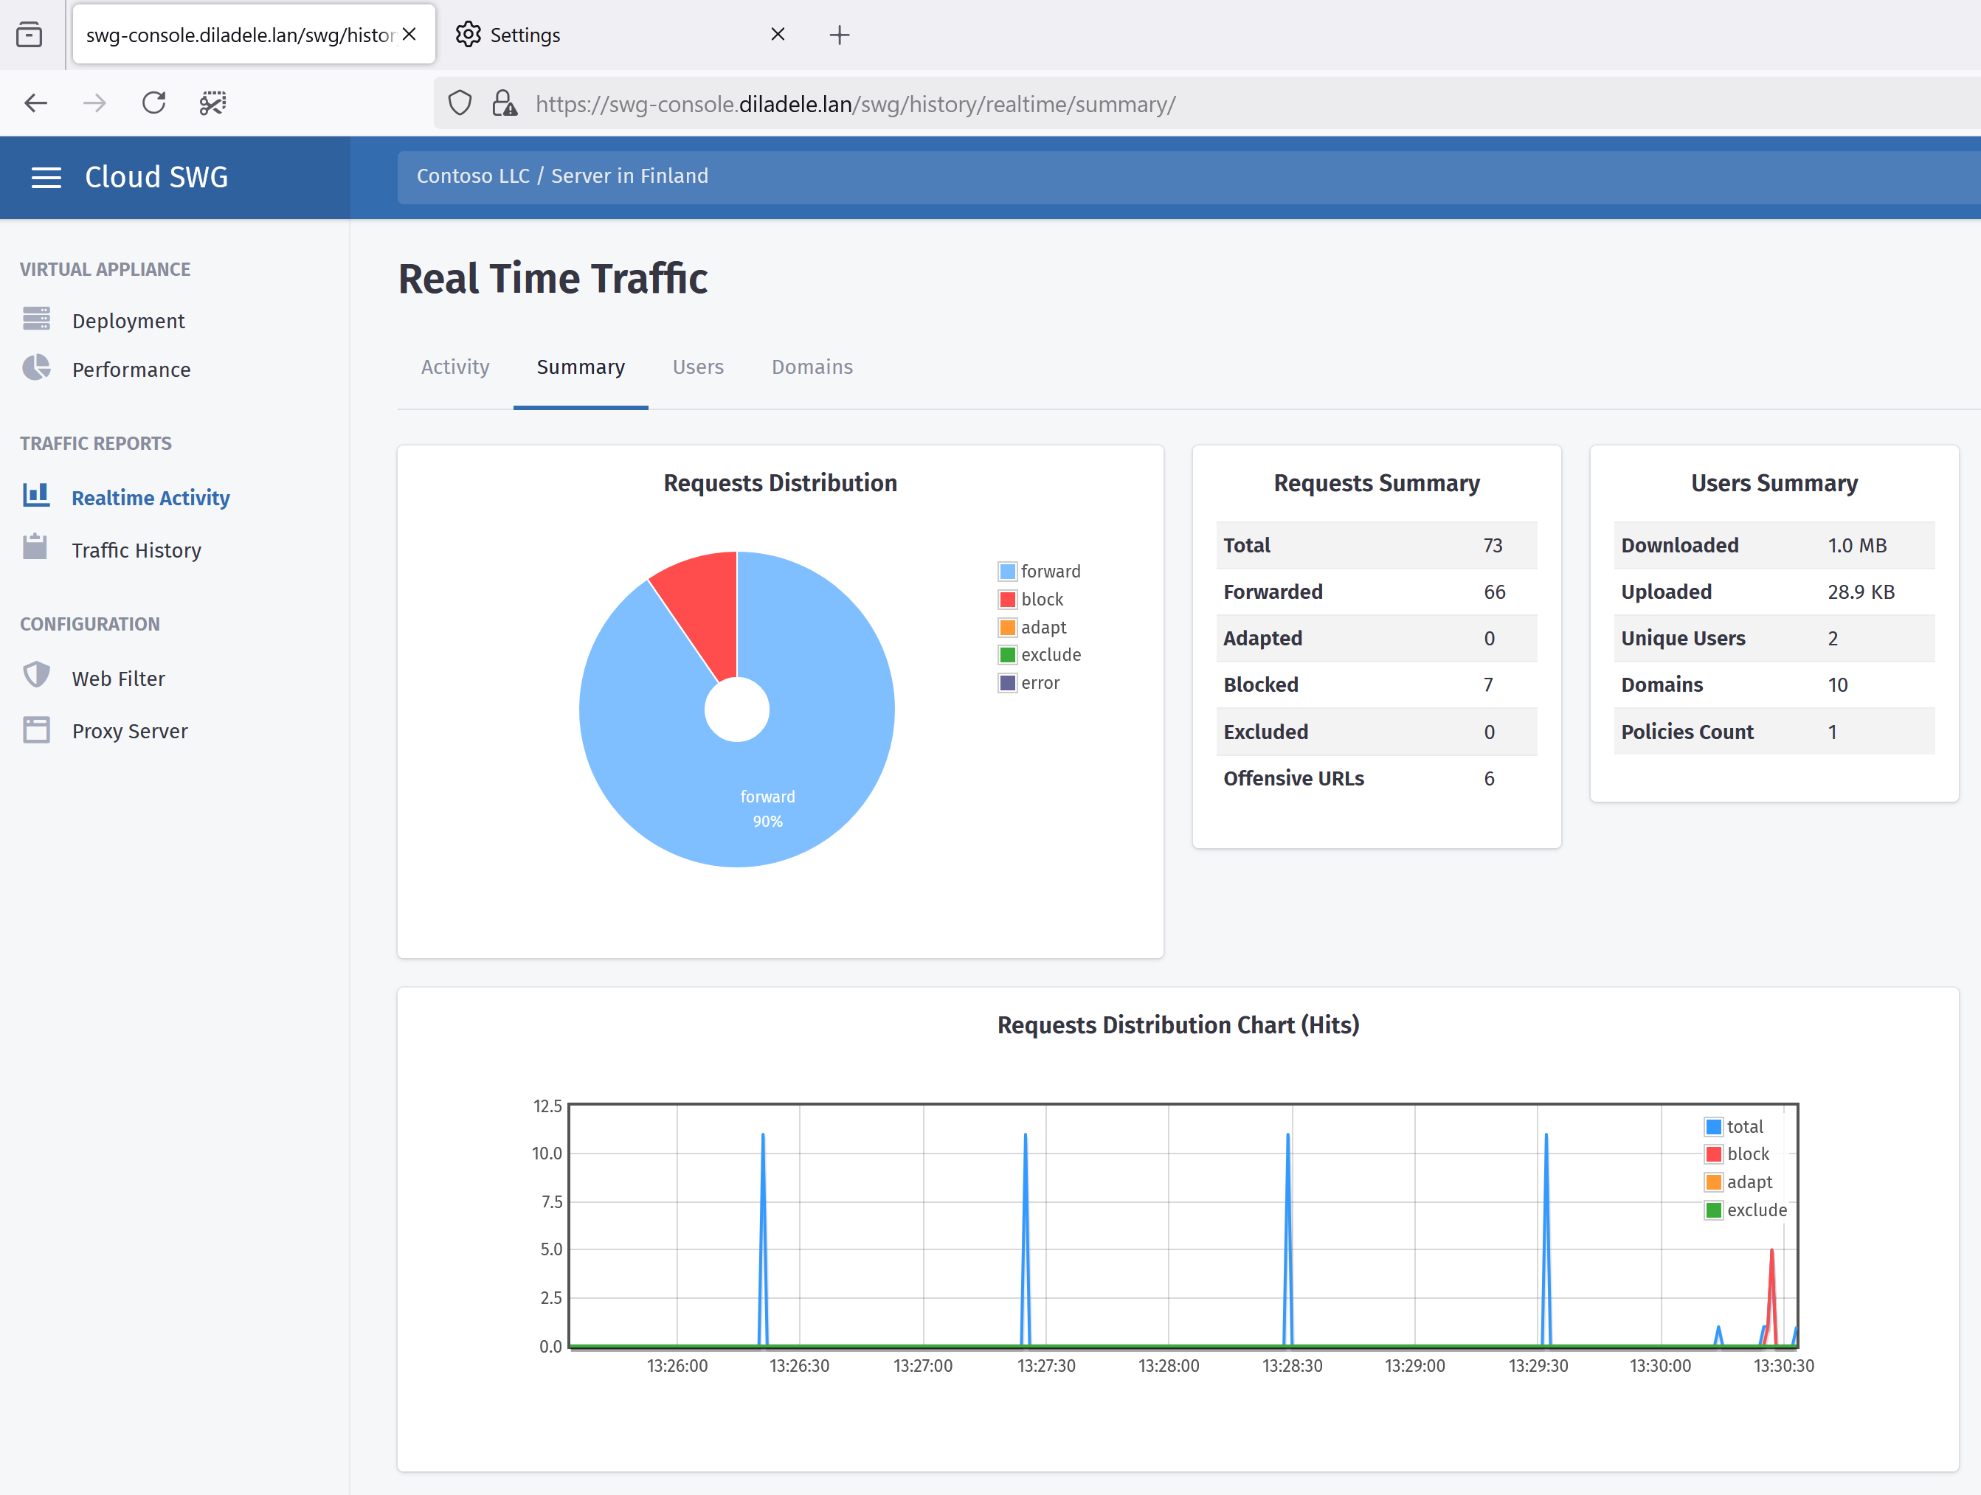Click the Blocked row in Requests Summary
This screenshot has width=1981, height=1495.
[x=1377, y=685]
